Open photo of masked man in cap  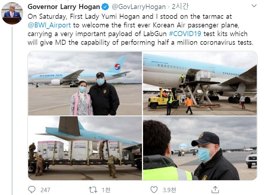(200, 148)
